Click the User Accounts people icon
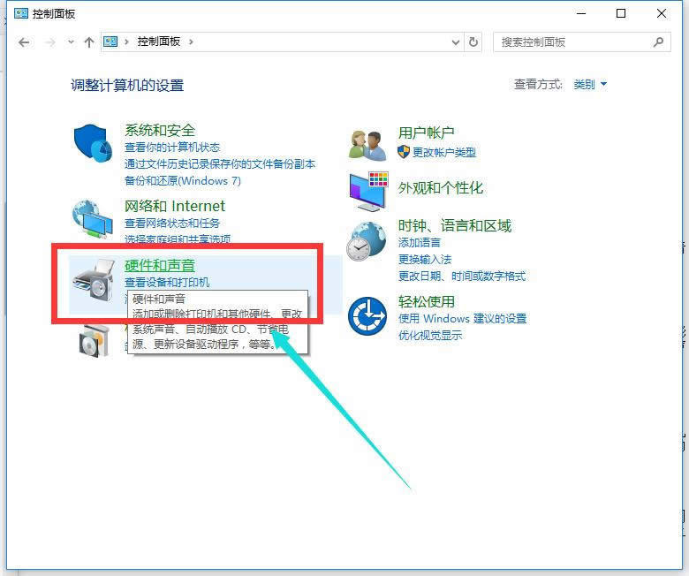Viewport: 689px width, 576px height. (x=367, y=143)
